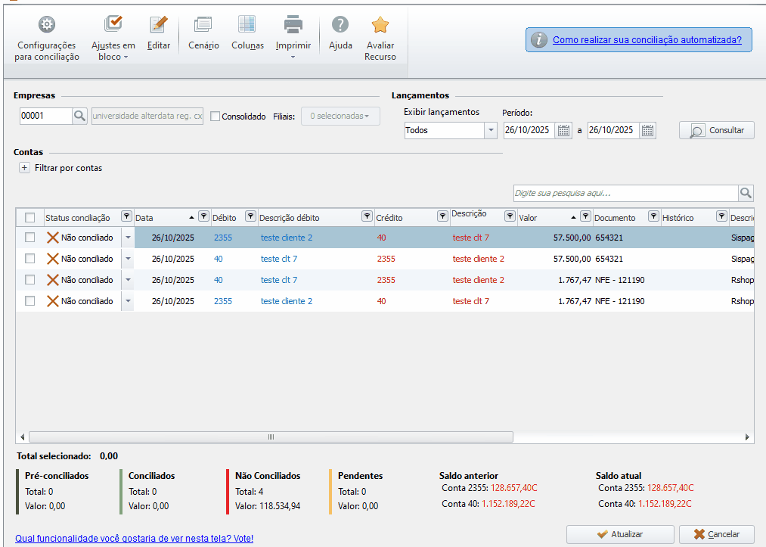766x547 pixels.
Task: Toggle the select-all header checkbox
Action: (x=30, y=218)
